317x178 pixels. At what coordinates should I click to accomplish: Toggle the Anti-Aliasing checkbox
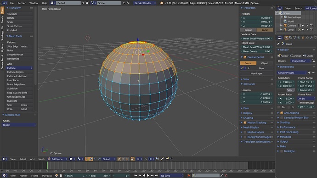[282, 113]
